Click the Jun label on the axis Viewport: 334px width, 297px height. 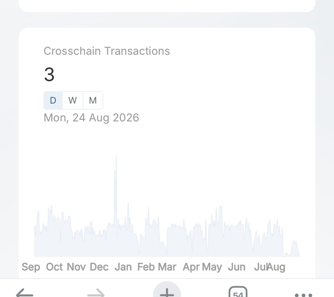[237, 267]
